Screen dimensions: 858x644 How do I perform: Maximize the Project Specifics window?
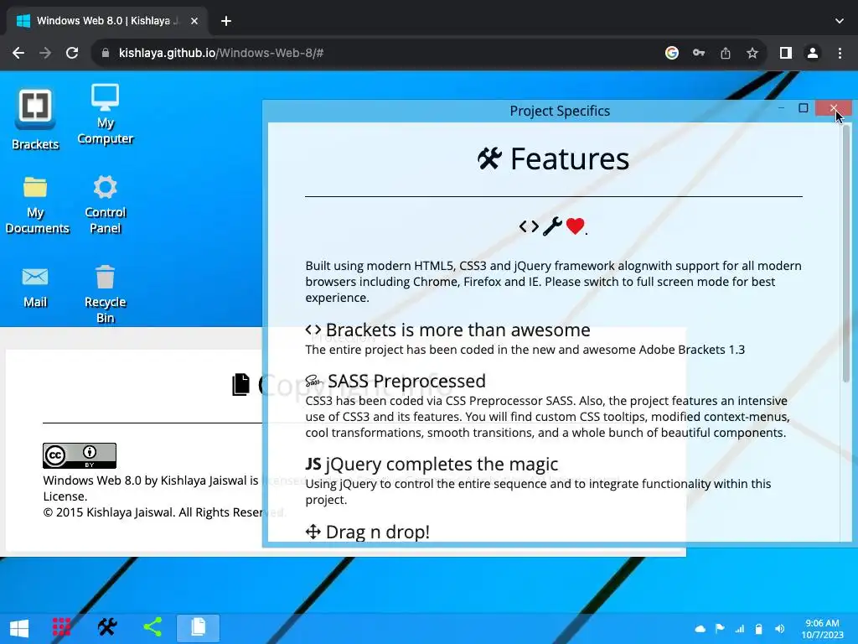click(x=804, y=108)
